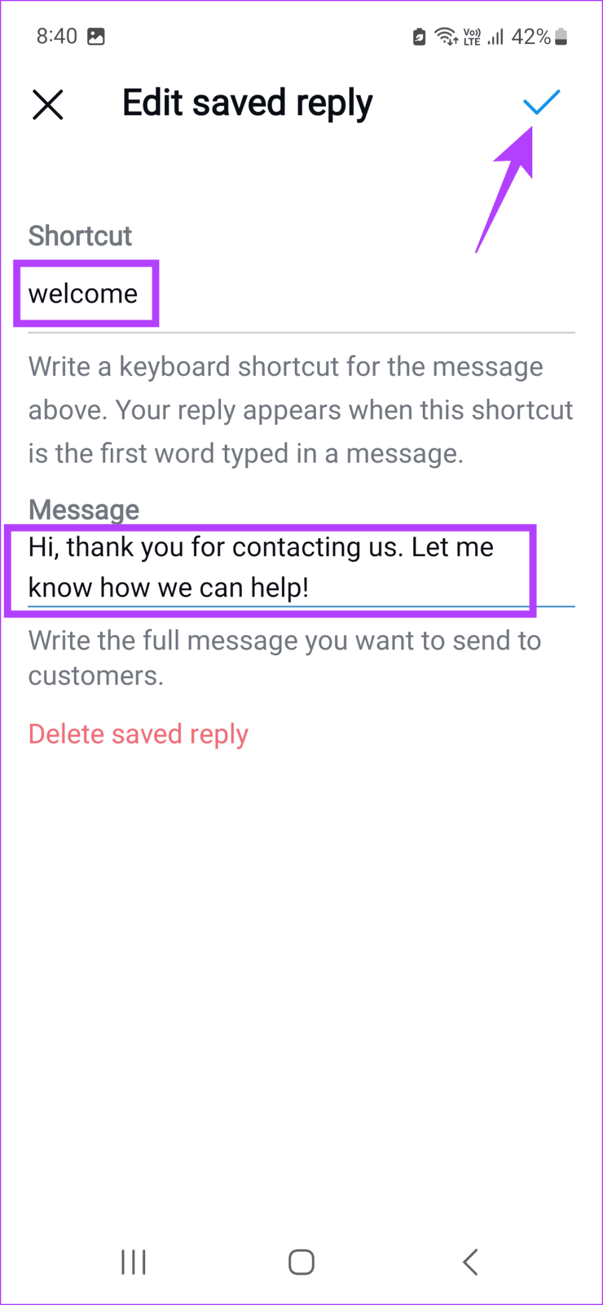Image resolution: width=603 pixels, height=1305 pixels.
Task: Tap Delete saved reply
Action: coord(138,733)
